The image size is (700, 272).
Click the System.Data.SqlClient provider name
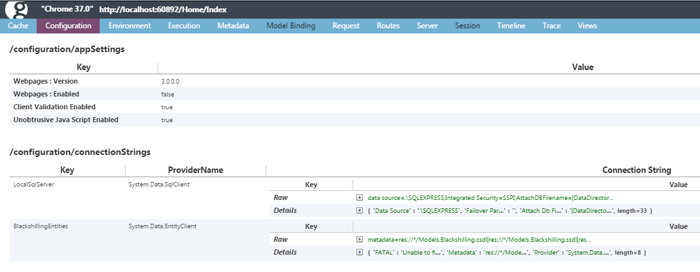point(159,184)
